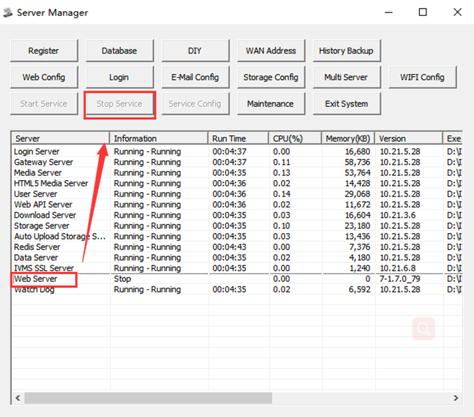Click the Maintenance button

[271, 104]
